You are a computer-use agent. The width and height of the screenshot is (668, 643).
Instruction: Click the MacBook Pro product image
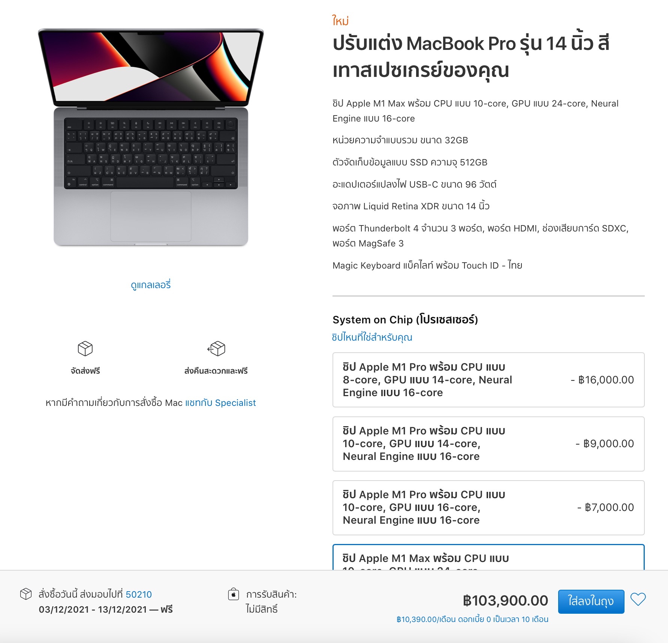151,137
